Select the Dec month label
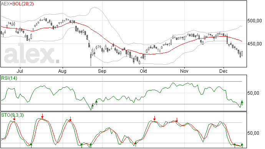 [x=224, y=71]
